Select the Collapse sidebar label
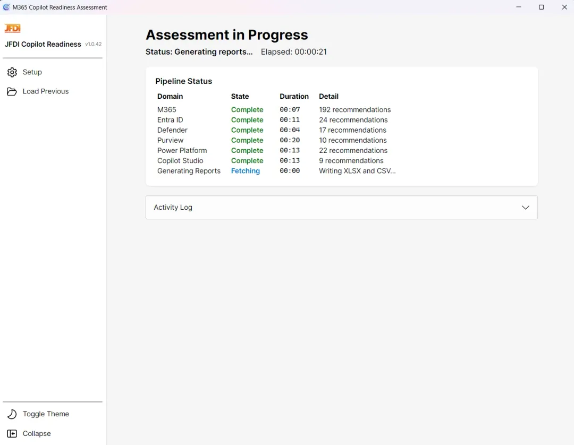 pos(37,434)
